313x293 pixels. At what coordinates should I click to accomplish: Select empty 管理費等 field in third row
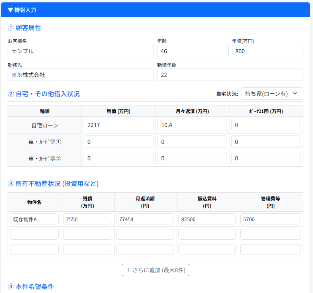(270, 250)
